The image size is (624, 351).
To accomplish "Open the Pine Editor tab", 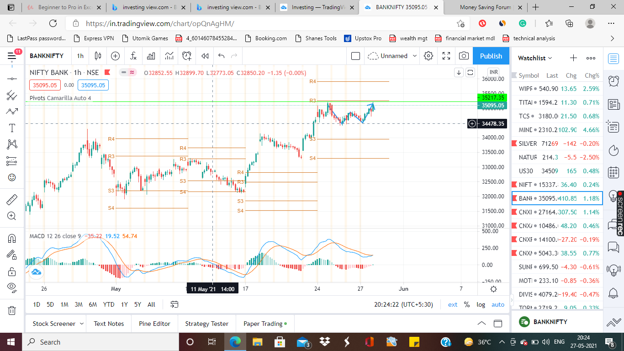I will [154, 324].
